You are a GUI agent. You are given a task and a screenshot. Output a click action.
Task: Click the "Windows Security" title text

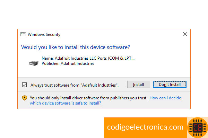pyautogui.click(x=44, y=34)
